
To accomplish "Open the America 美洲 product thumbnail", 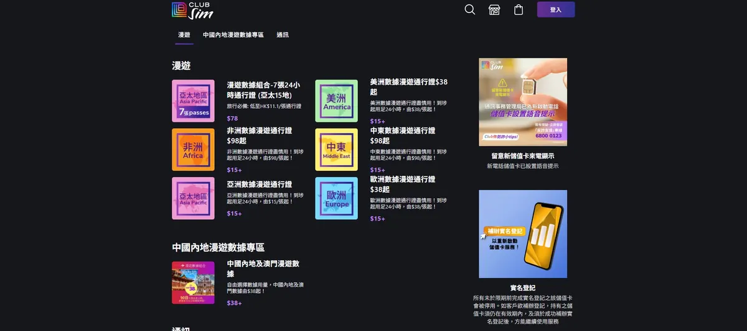I will pyautogui.click(x=337, y=101).
